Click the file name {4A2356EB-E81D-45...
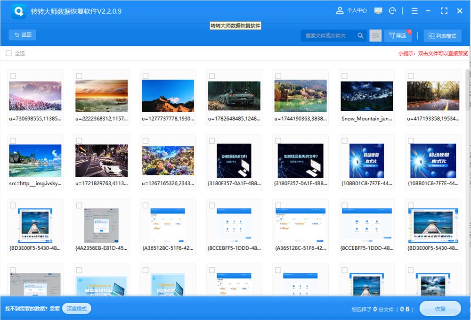 (102, 248)
